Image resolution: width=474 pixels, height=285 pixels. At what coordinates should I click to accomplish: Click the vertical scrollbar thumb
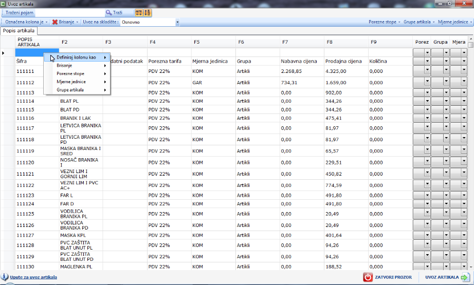pyautogui.click(x=471, y=45)
